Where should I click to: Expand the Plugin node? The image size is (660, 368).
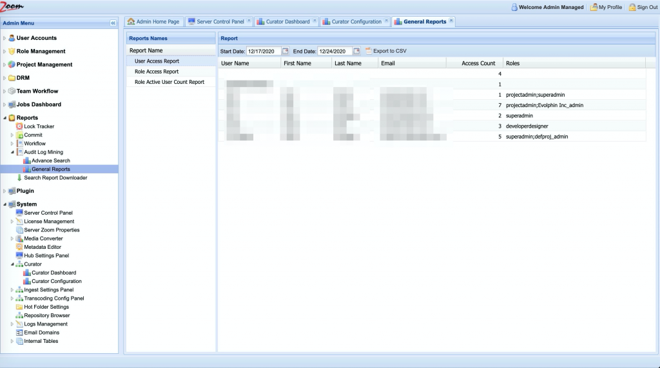5,191
